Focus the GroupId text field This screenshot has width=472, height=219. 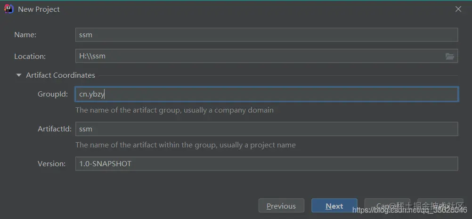(x=267, y=94)
